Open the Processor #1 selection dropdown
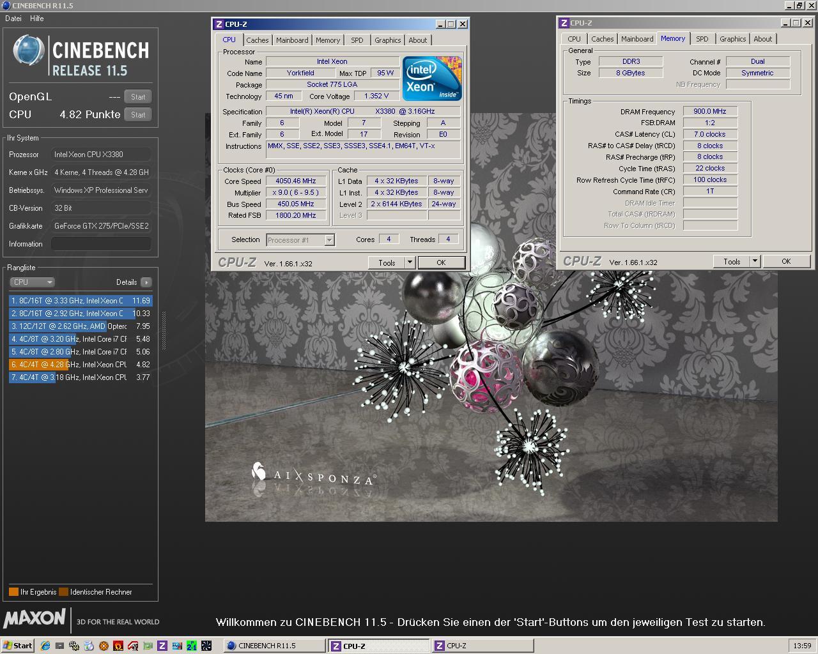Screen dimensions: 818x654 (x=300, y=240)
